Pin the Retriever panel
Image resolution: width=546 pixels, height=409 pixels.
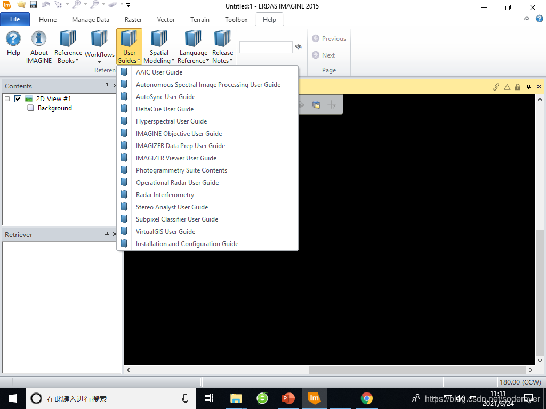click(107, 234)
